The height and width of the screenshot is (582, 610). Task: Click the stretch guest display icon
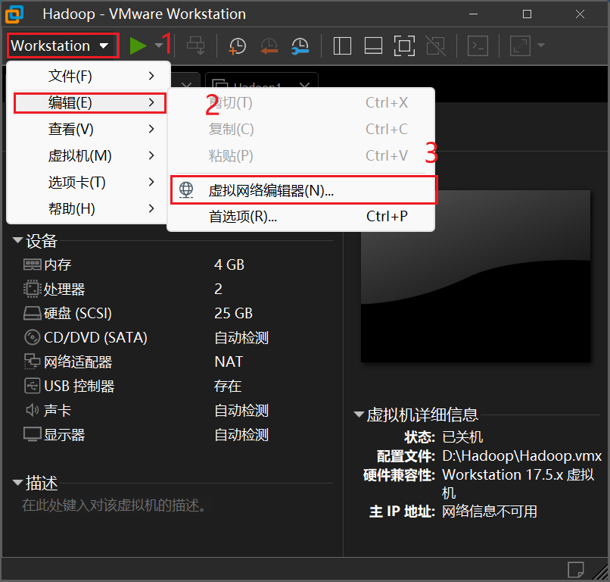(x=520, y=46)
